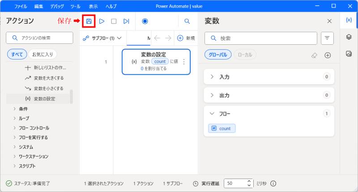The image size is (358, 192).
Task: Open the variables pane {x} sidebar icon
Action: (x=349, y=20)
